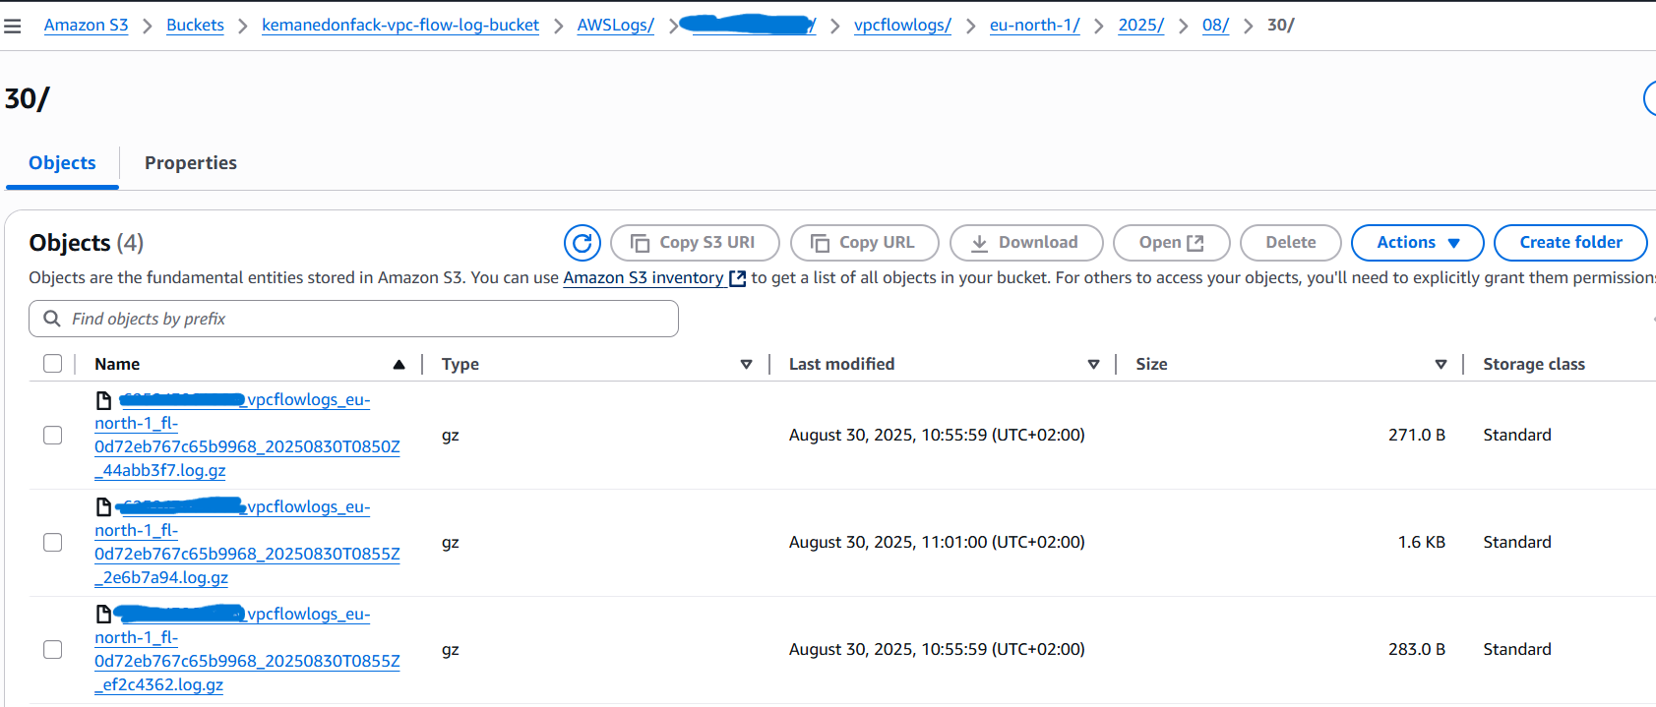Navigate to eu-north-1/ breadcrumb
1656x707 pixels.
1034,26
